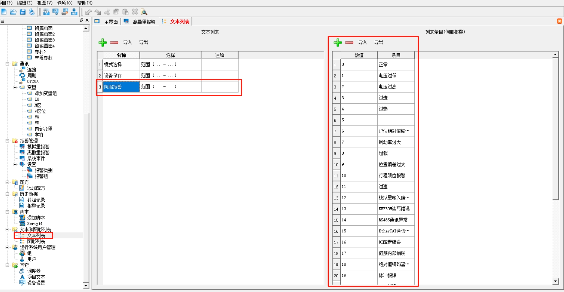Open 图形列表 in the project tree
The height and width of the screenshot is (292, 564).
(x=36, y=242)
